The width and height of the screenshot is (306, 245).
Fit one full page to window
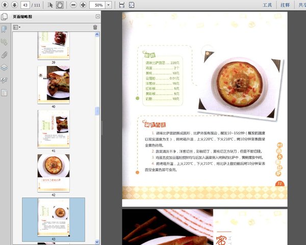132,5
